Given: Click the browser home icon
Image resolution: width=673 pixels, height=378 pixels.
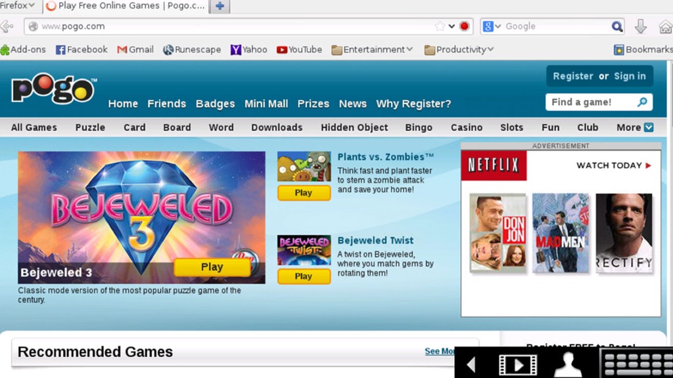Looking at the screenshot, I should [x=665, y=26].
